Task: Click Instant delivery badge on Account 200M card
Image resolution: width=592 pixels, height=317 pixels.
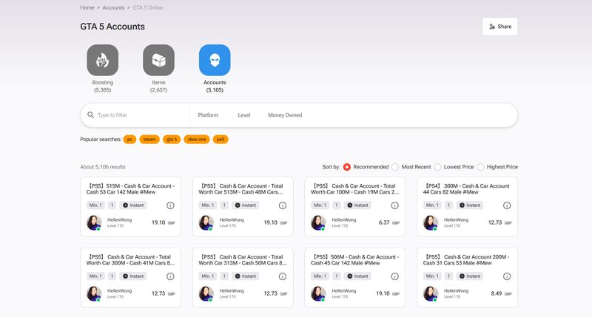Action: [x=470, y=276]
